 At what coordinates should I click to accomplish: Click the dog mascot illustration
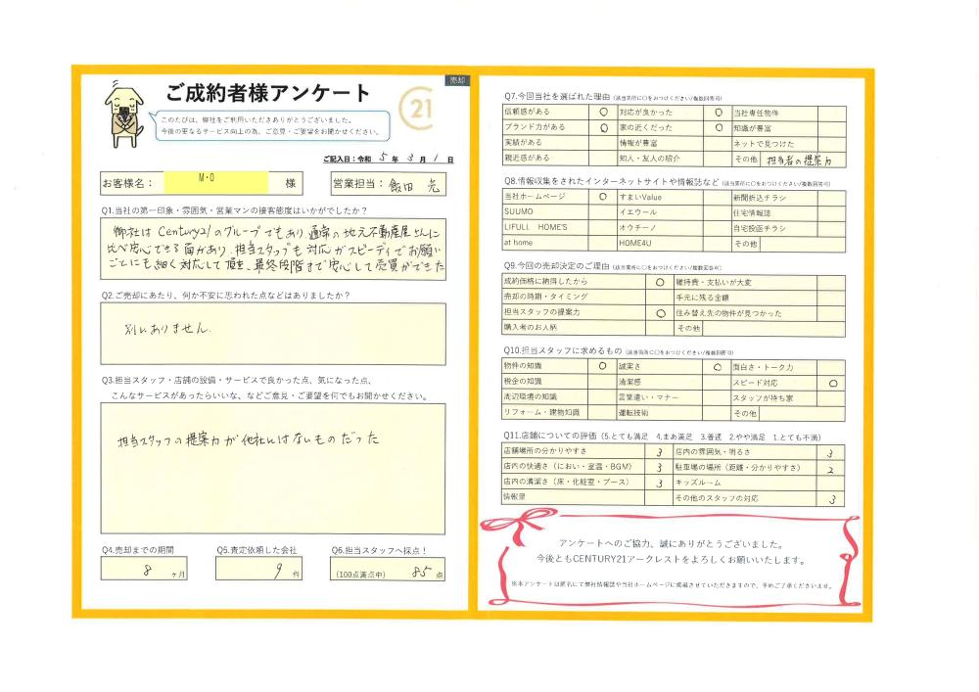(123, 116)
